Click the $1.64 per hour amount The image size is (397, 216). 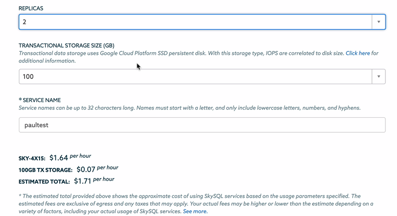pyautogui.click(x=59, y=158)
